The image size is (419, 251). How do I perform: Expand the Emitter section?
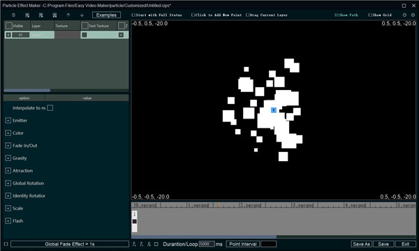point(8,121)
